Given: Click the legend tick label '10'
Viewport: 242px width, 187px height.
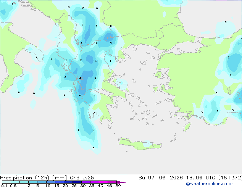Looking at the screenshot, I should 48,185.
